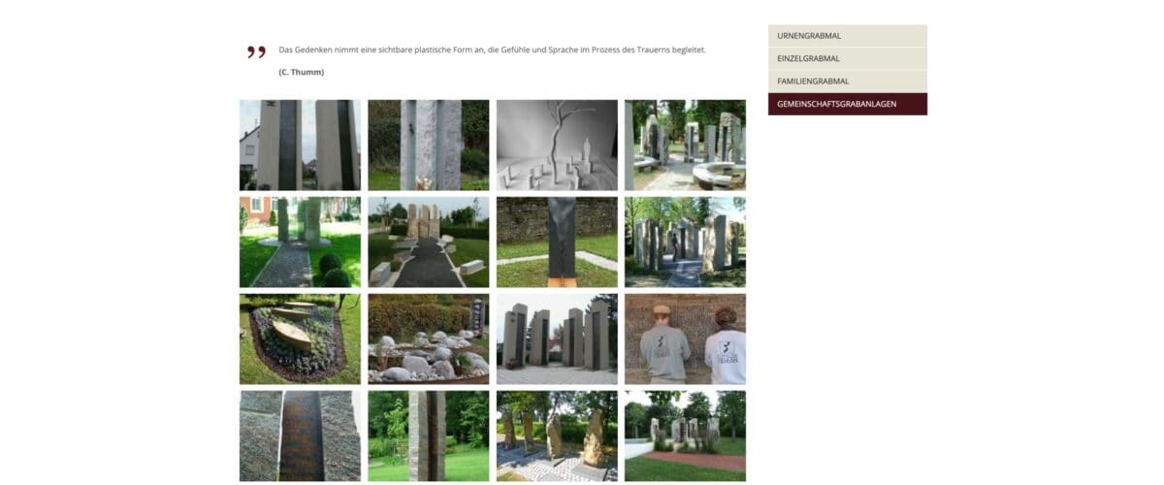View the photo of two men in gray shirts
This screenshot has height=485, width=1164.
685,339
